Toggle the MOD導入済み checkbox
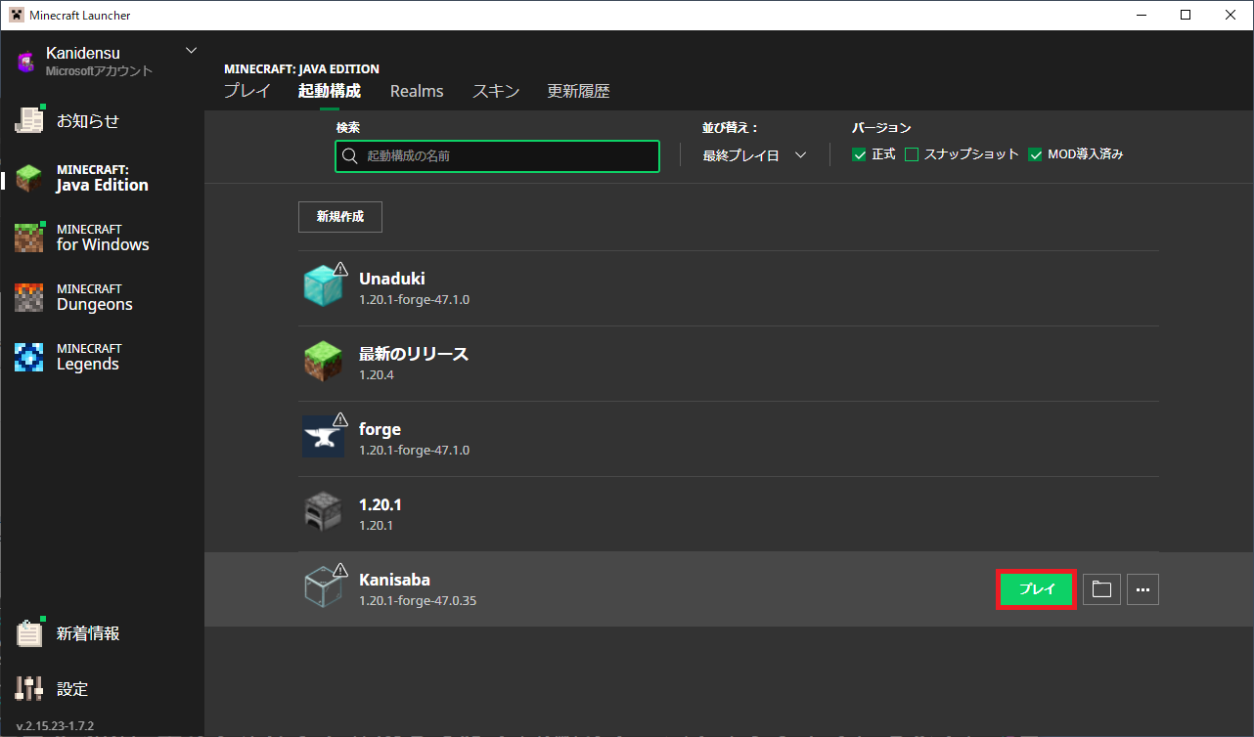 click(1035, 154)
